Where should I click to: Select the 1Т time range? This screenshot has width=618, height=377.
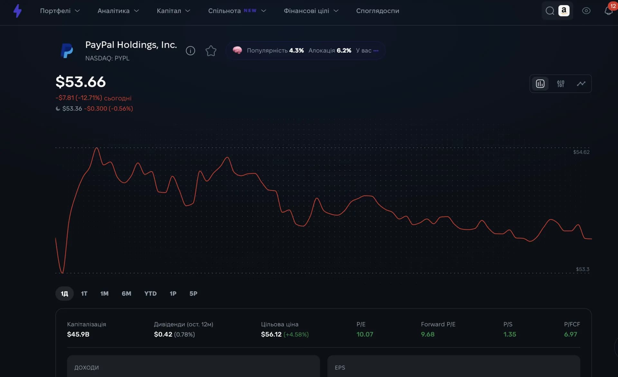point(84,294)
